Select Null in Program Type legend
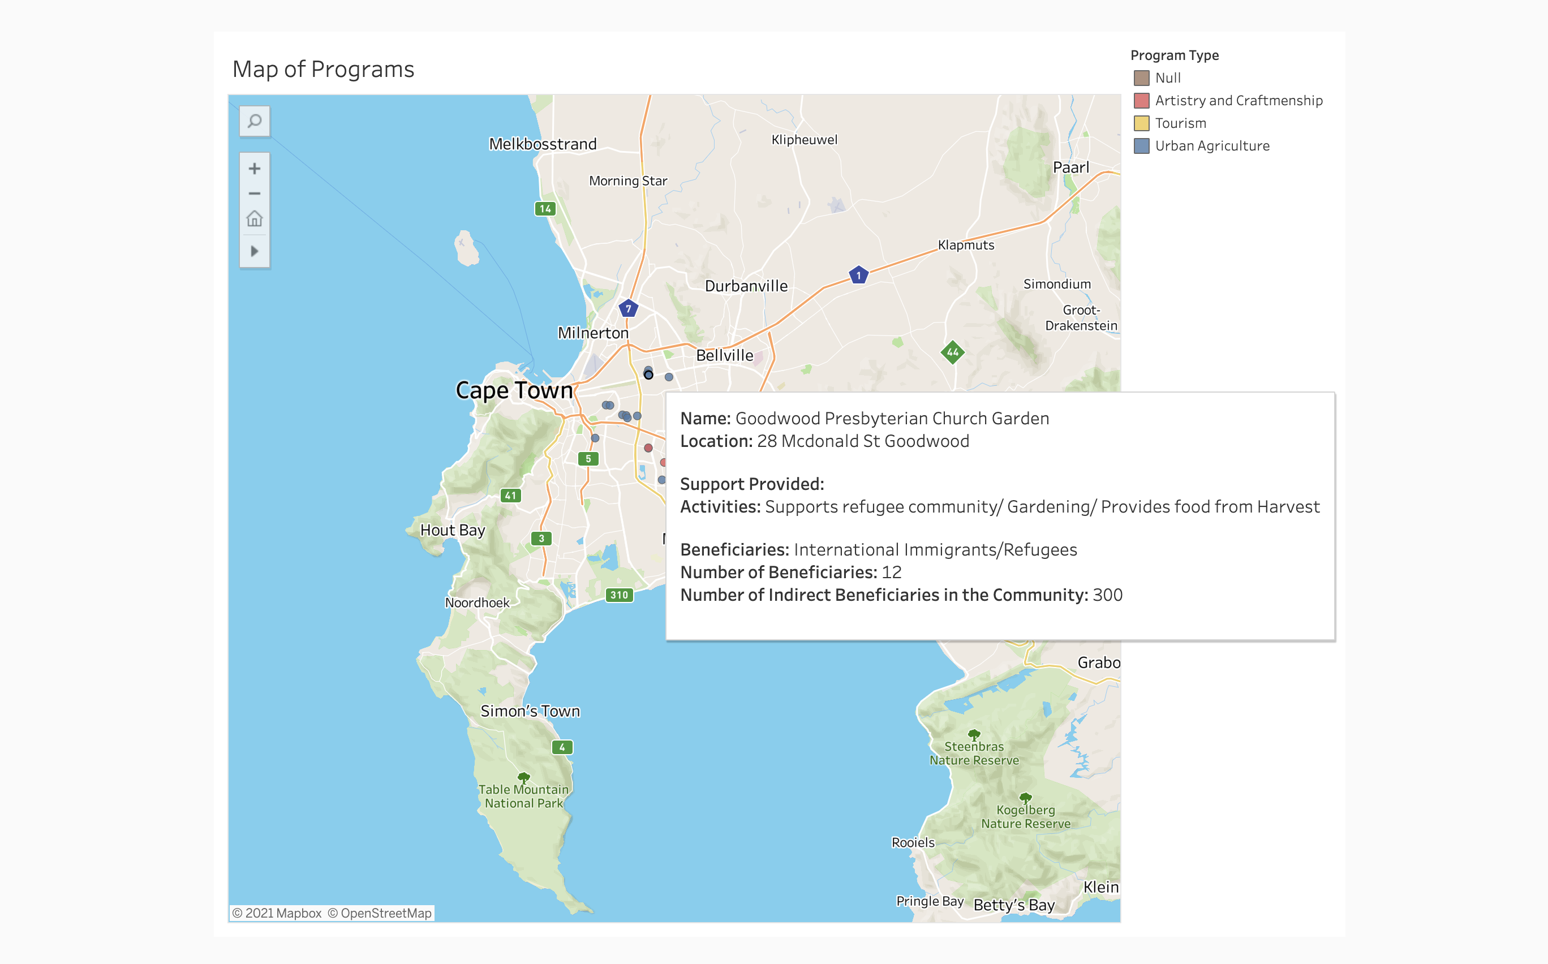This screenshot has height=964, width=1548. (x=1167, y=78)
